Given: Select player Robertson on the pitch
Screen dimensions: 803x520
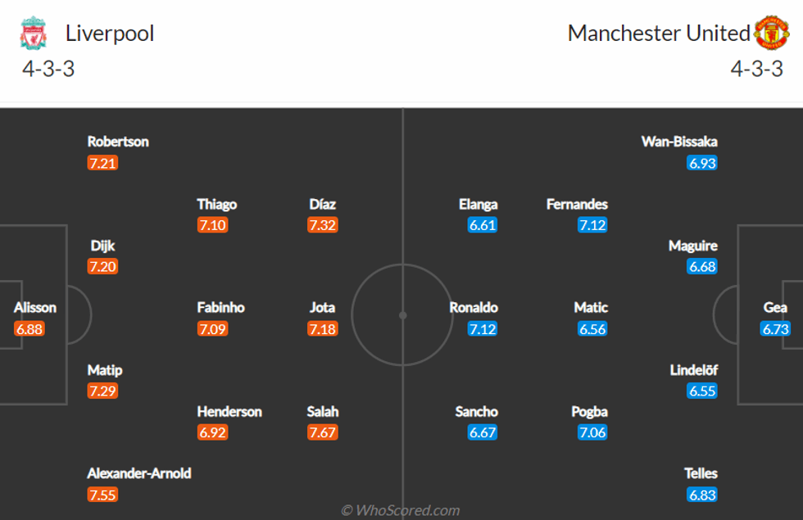Looking at the screenshot, I should tap(118, 142).
